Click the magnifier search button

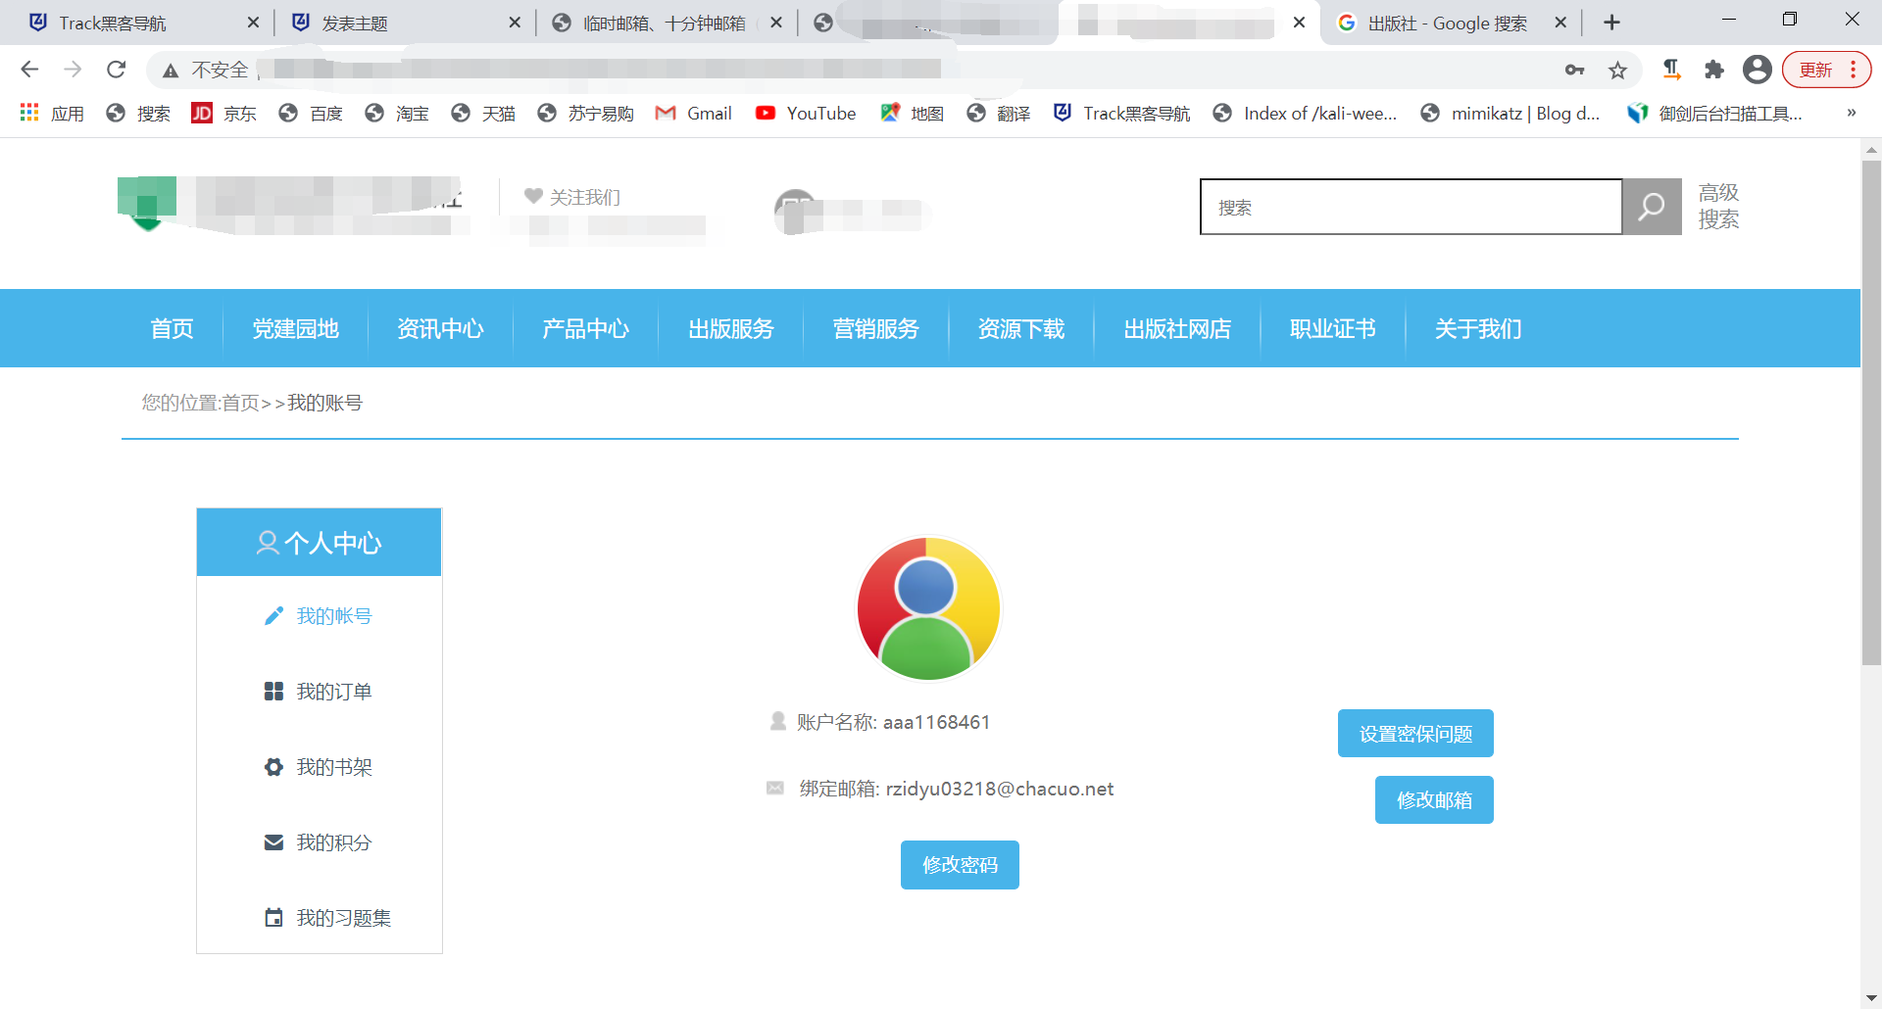click(x=1652, y=207)
